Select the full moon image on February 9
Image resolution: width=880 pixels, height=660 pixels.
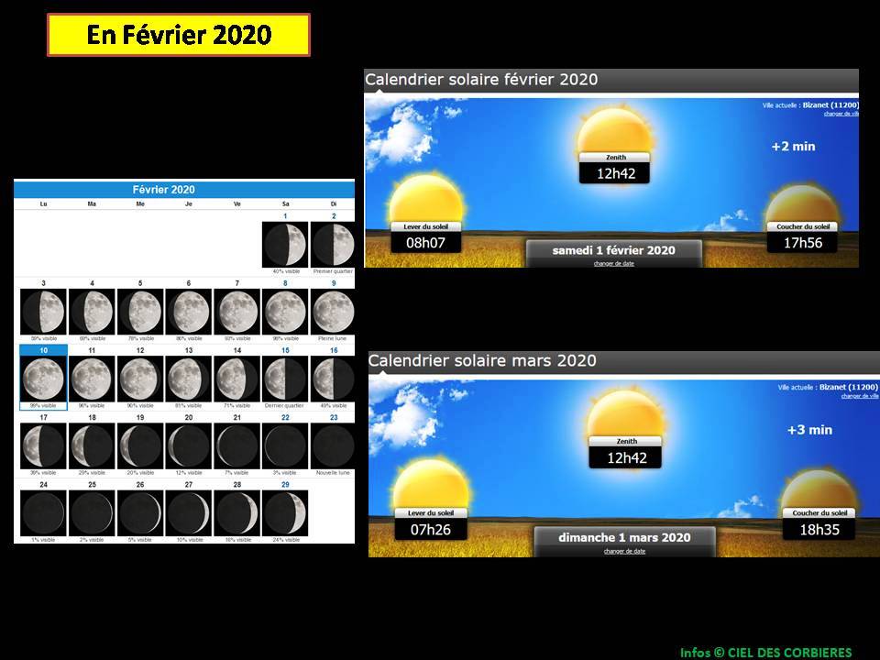[x=333, y=312]
